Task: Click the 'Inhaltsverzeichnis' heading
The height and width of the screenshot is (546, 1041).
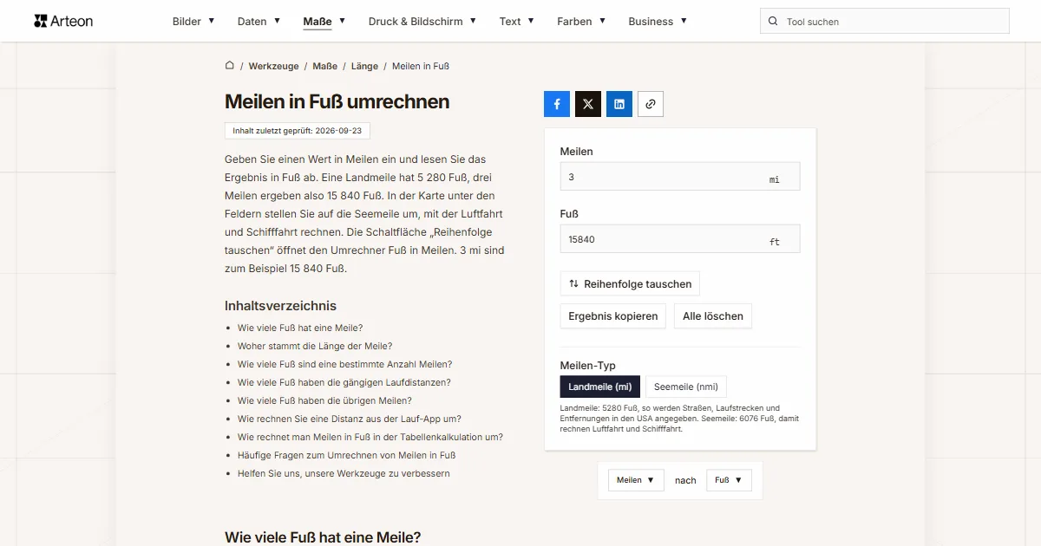Action: (280, 305)
